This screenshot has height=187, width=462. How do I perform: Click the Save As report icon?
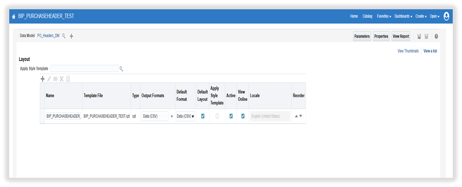(426, 36)
